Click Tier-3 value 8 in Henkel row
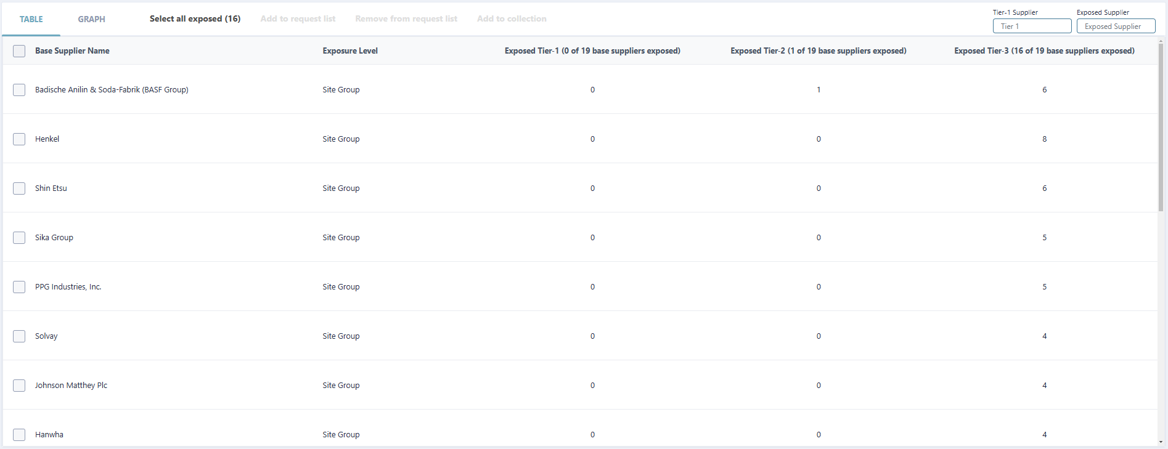 click(1044, 139)
